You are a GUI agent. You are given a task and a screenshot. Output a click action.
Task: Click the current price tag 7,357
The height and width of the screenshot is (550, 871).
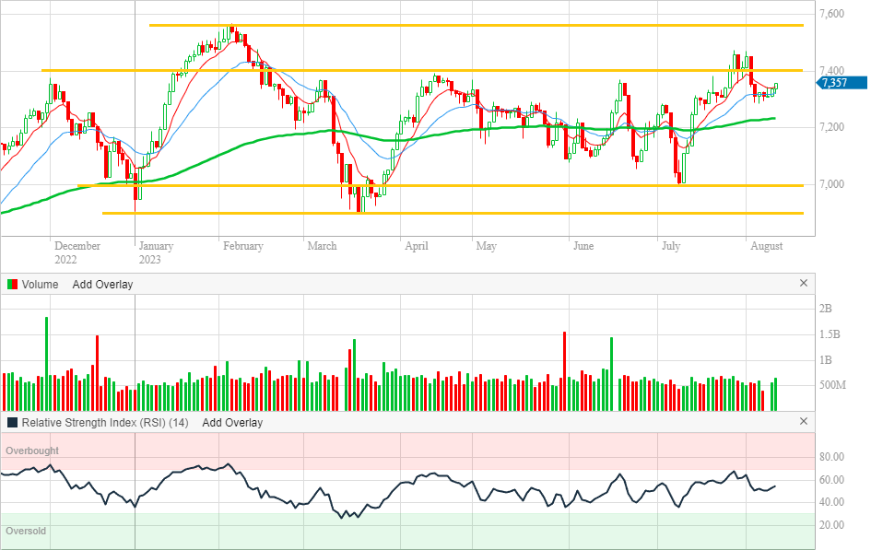tap(841, 83)
